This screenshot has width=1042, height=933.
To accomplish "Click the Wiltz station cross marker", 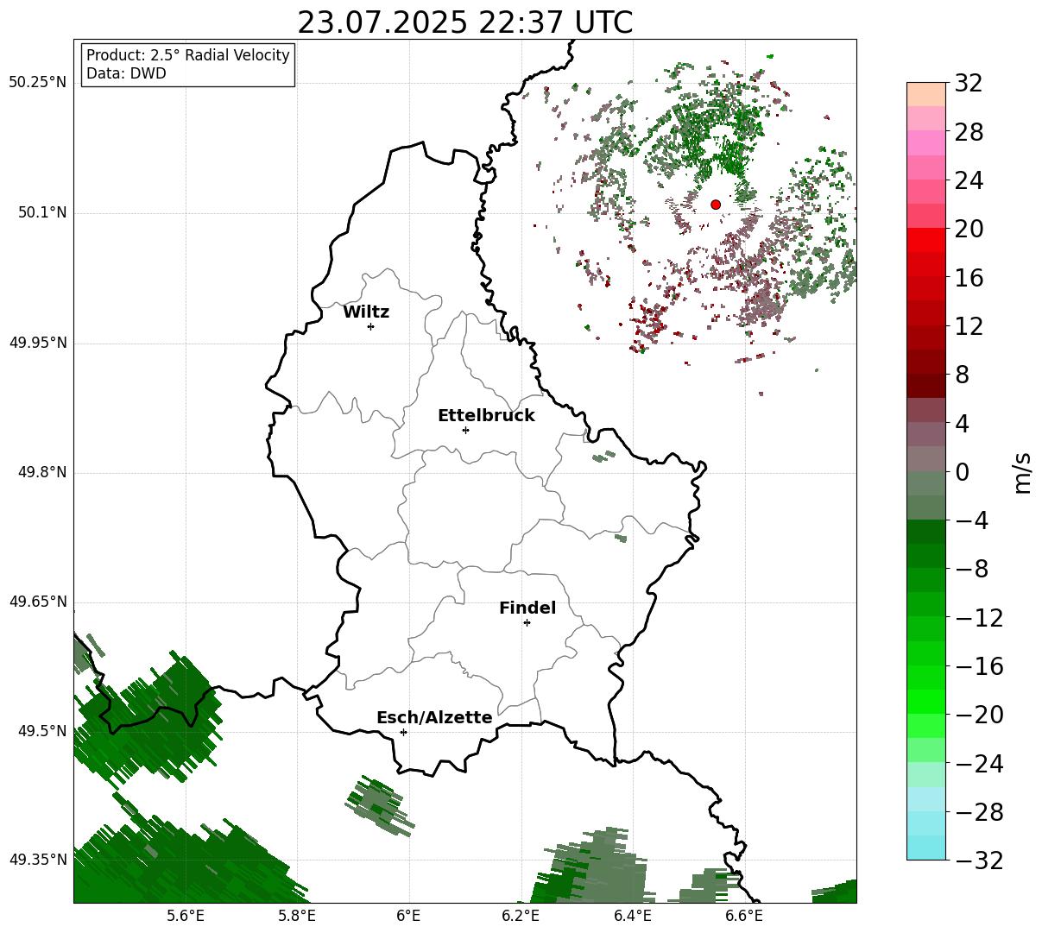I will point(370,326).
